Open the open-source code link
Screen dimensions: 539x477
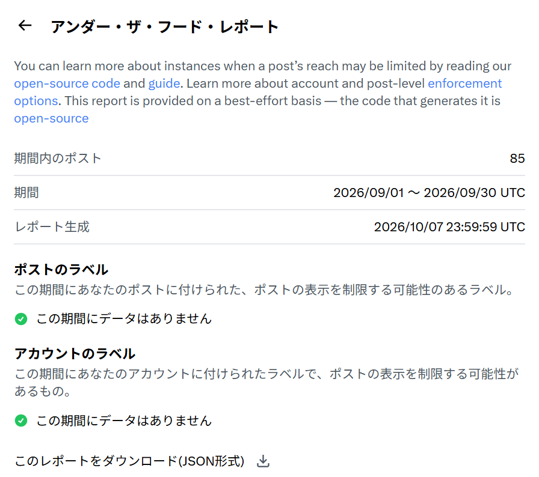coord(67,84)
